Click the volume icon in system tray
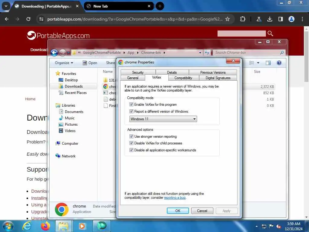 pos(279,226)
